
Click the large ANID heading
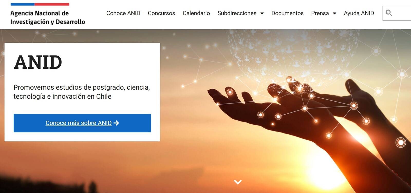click(x=38, y=62)
